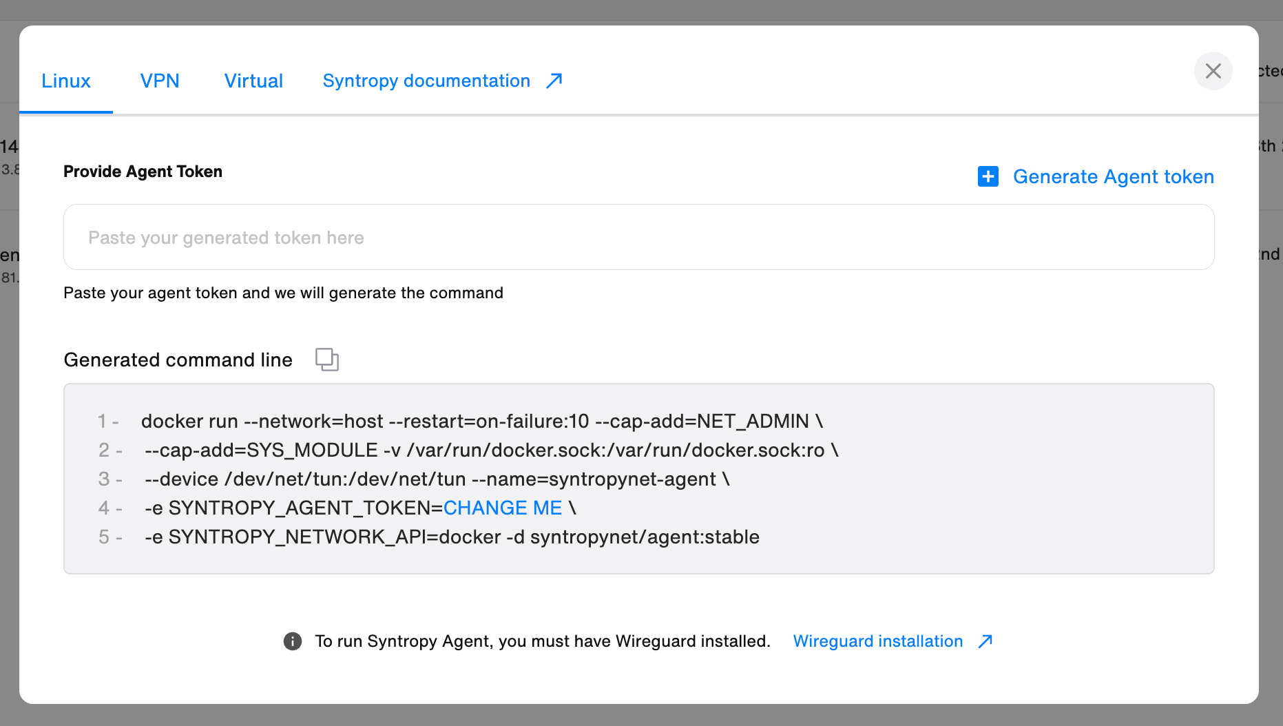Screen dimensions: 1283x726
Task: Copy the generated command line
Action: (327, 360)
